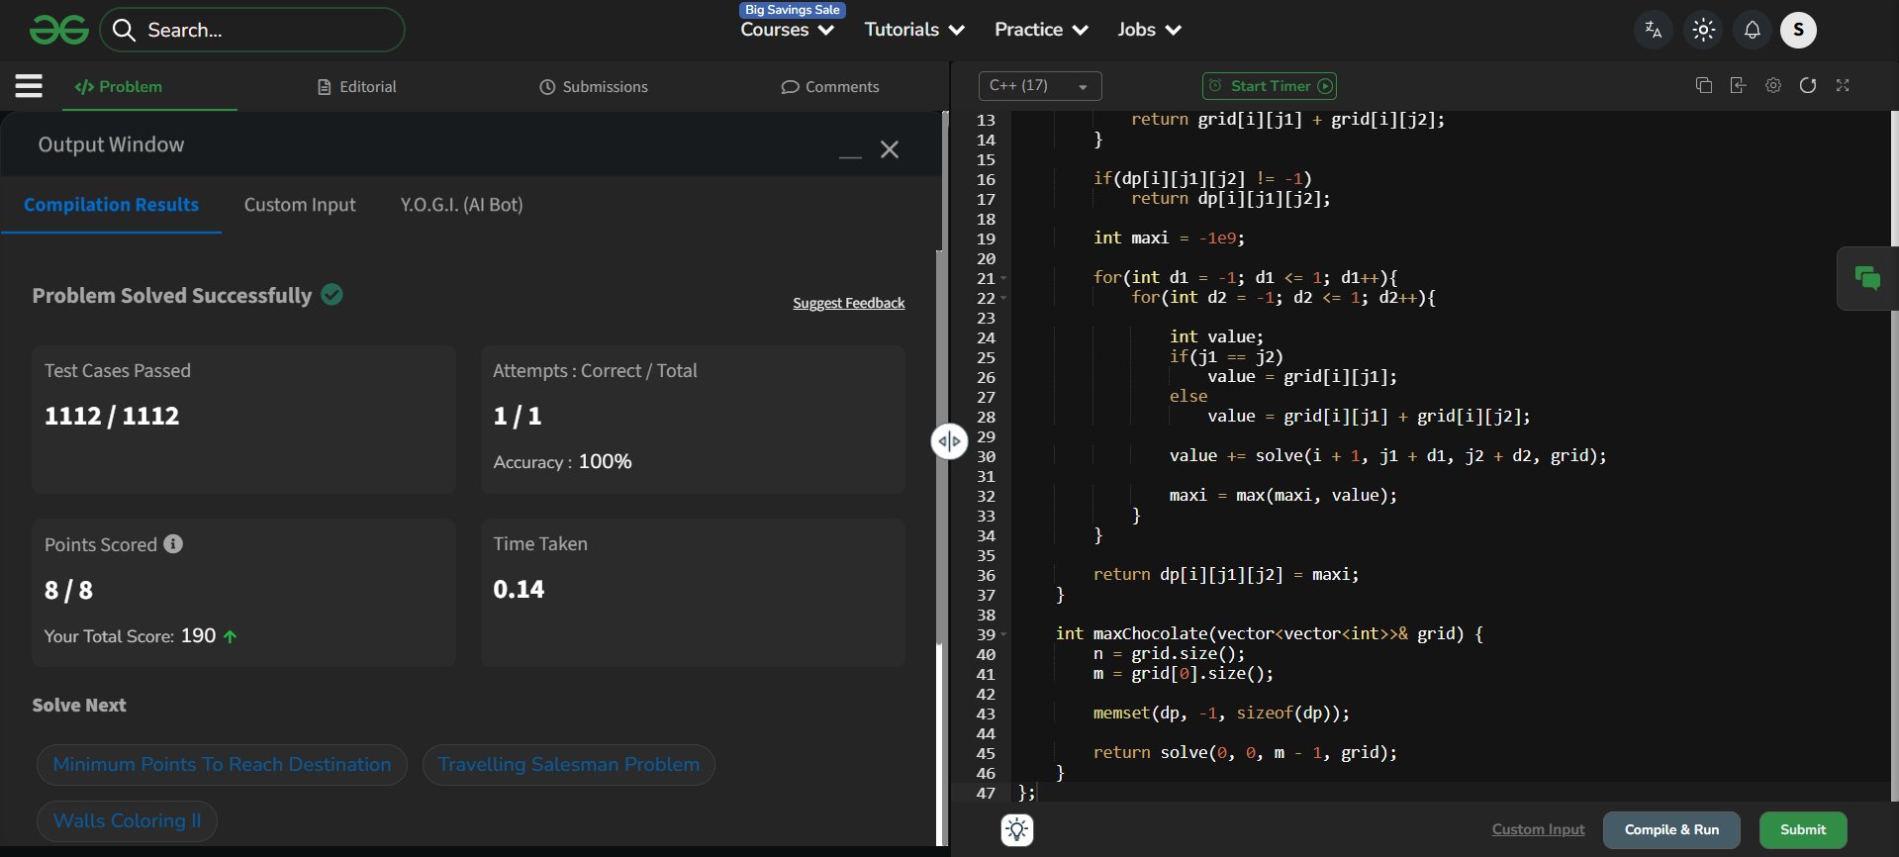This screenshot has width=1899, height=857.
Task: Open notifications bell
Action: [x=1752, y=30]
